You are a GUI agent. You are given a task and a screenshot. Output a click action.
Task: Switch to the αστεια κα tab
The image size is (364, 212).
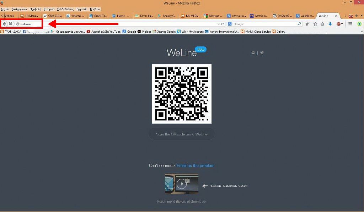click(x=236, y=16)
